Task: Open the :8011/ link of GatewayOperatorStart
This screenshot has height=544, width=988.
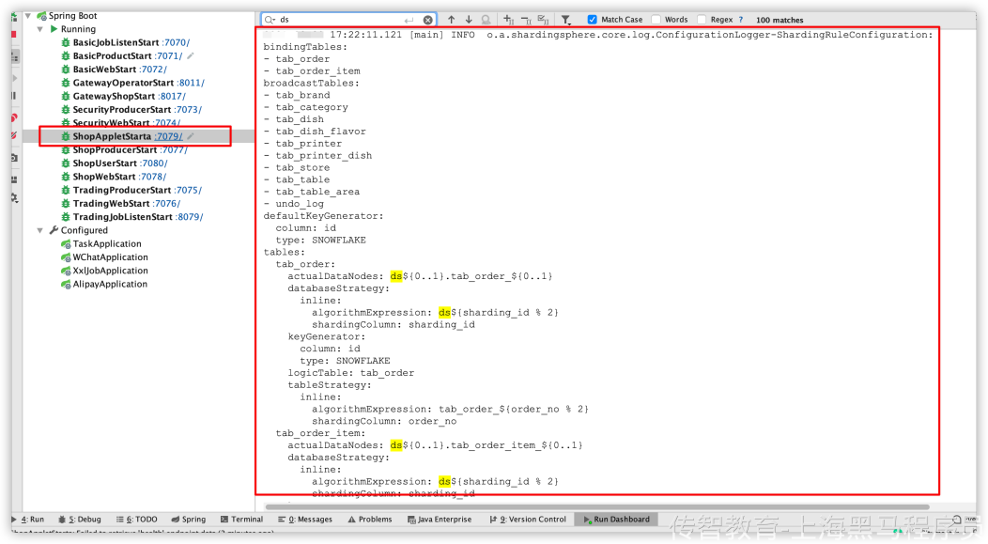Action: (191, 83)
